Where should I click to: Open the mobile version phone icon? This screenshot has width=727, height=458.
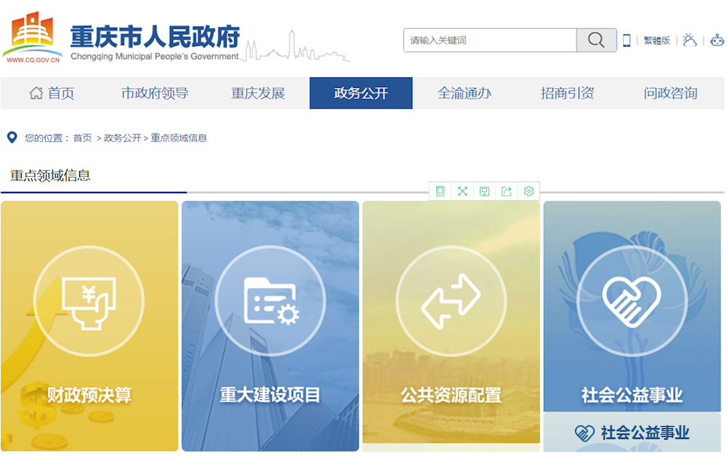pos(627,41)
